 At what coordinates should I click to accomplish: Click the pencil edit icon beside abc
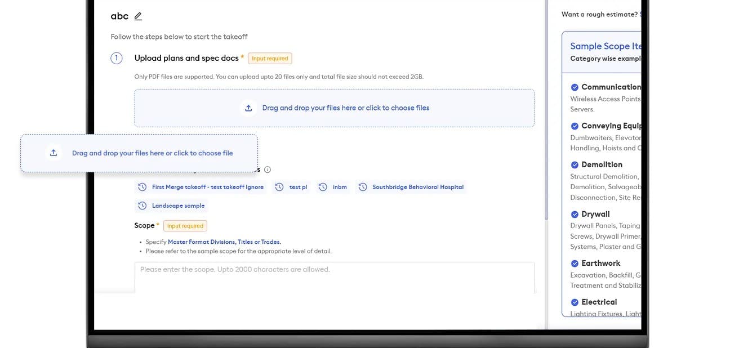coord(139,16)
